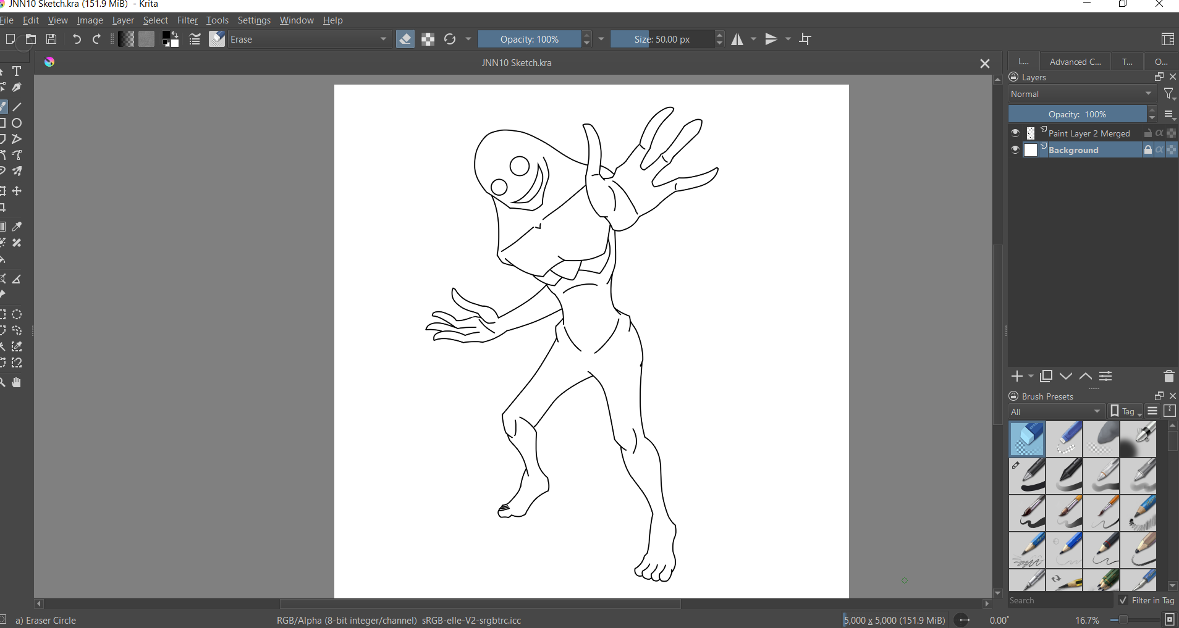The height and width of the screenshot is (628, 1179).
Task: Select the Ellipse tool
Action: 17,124
